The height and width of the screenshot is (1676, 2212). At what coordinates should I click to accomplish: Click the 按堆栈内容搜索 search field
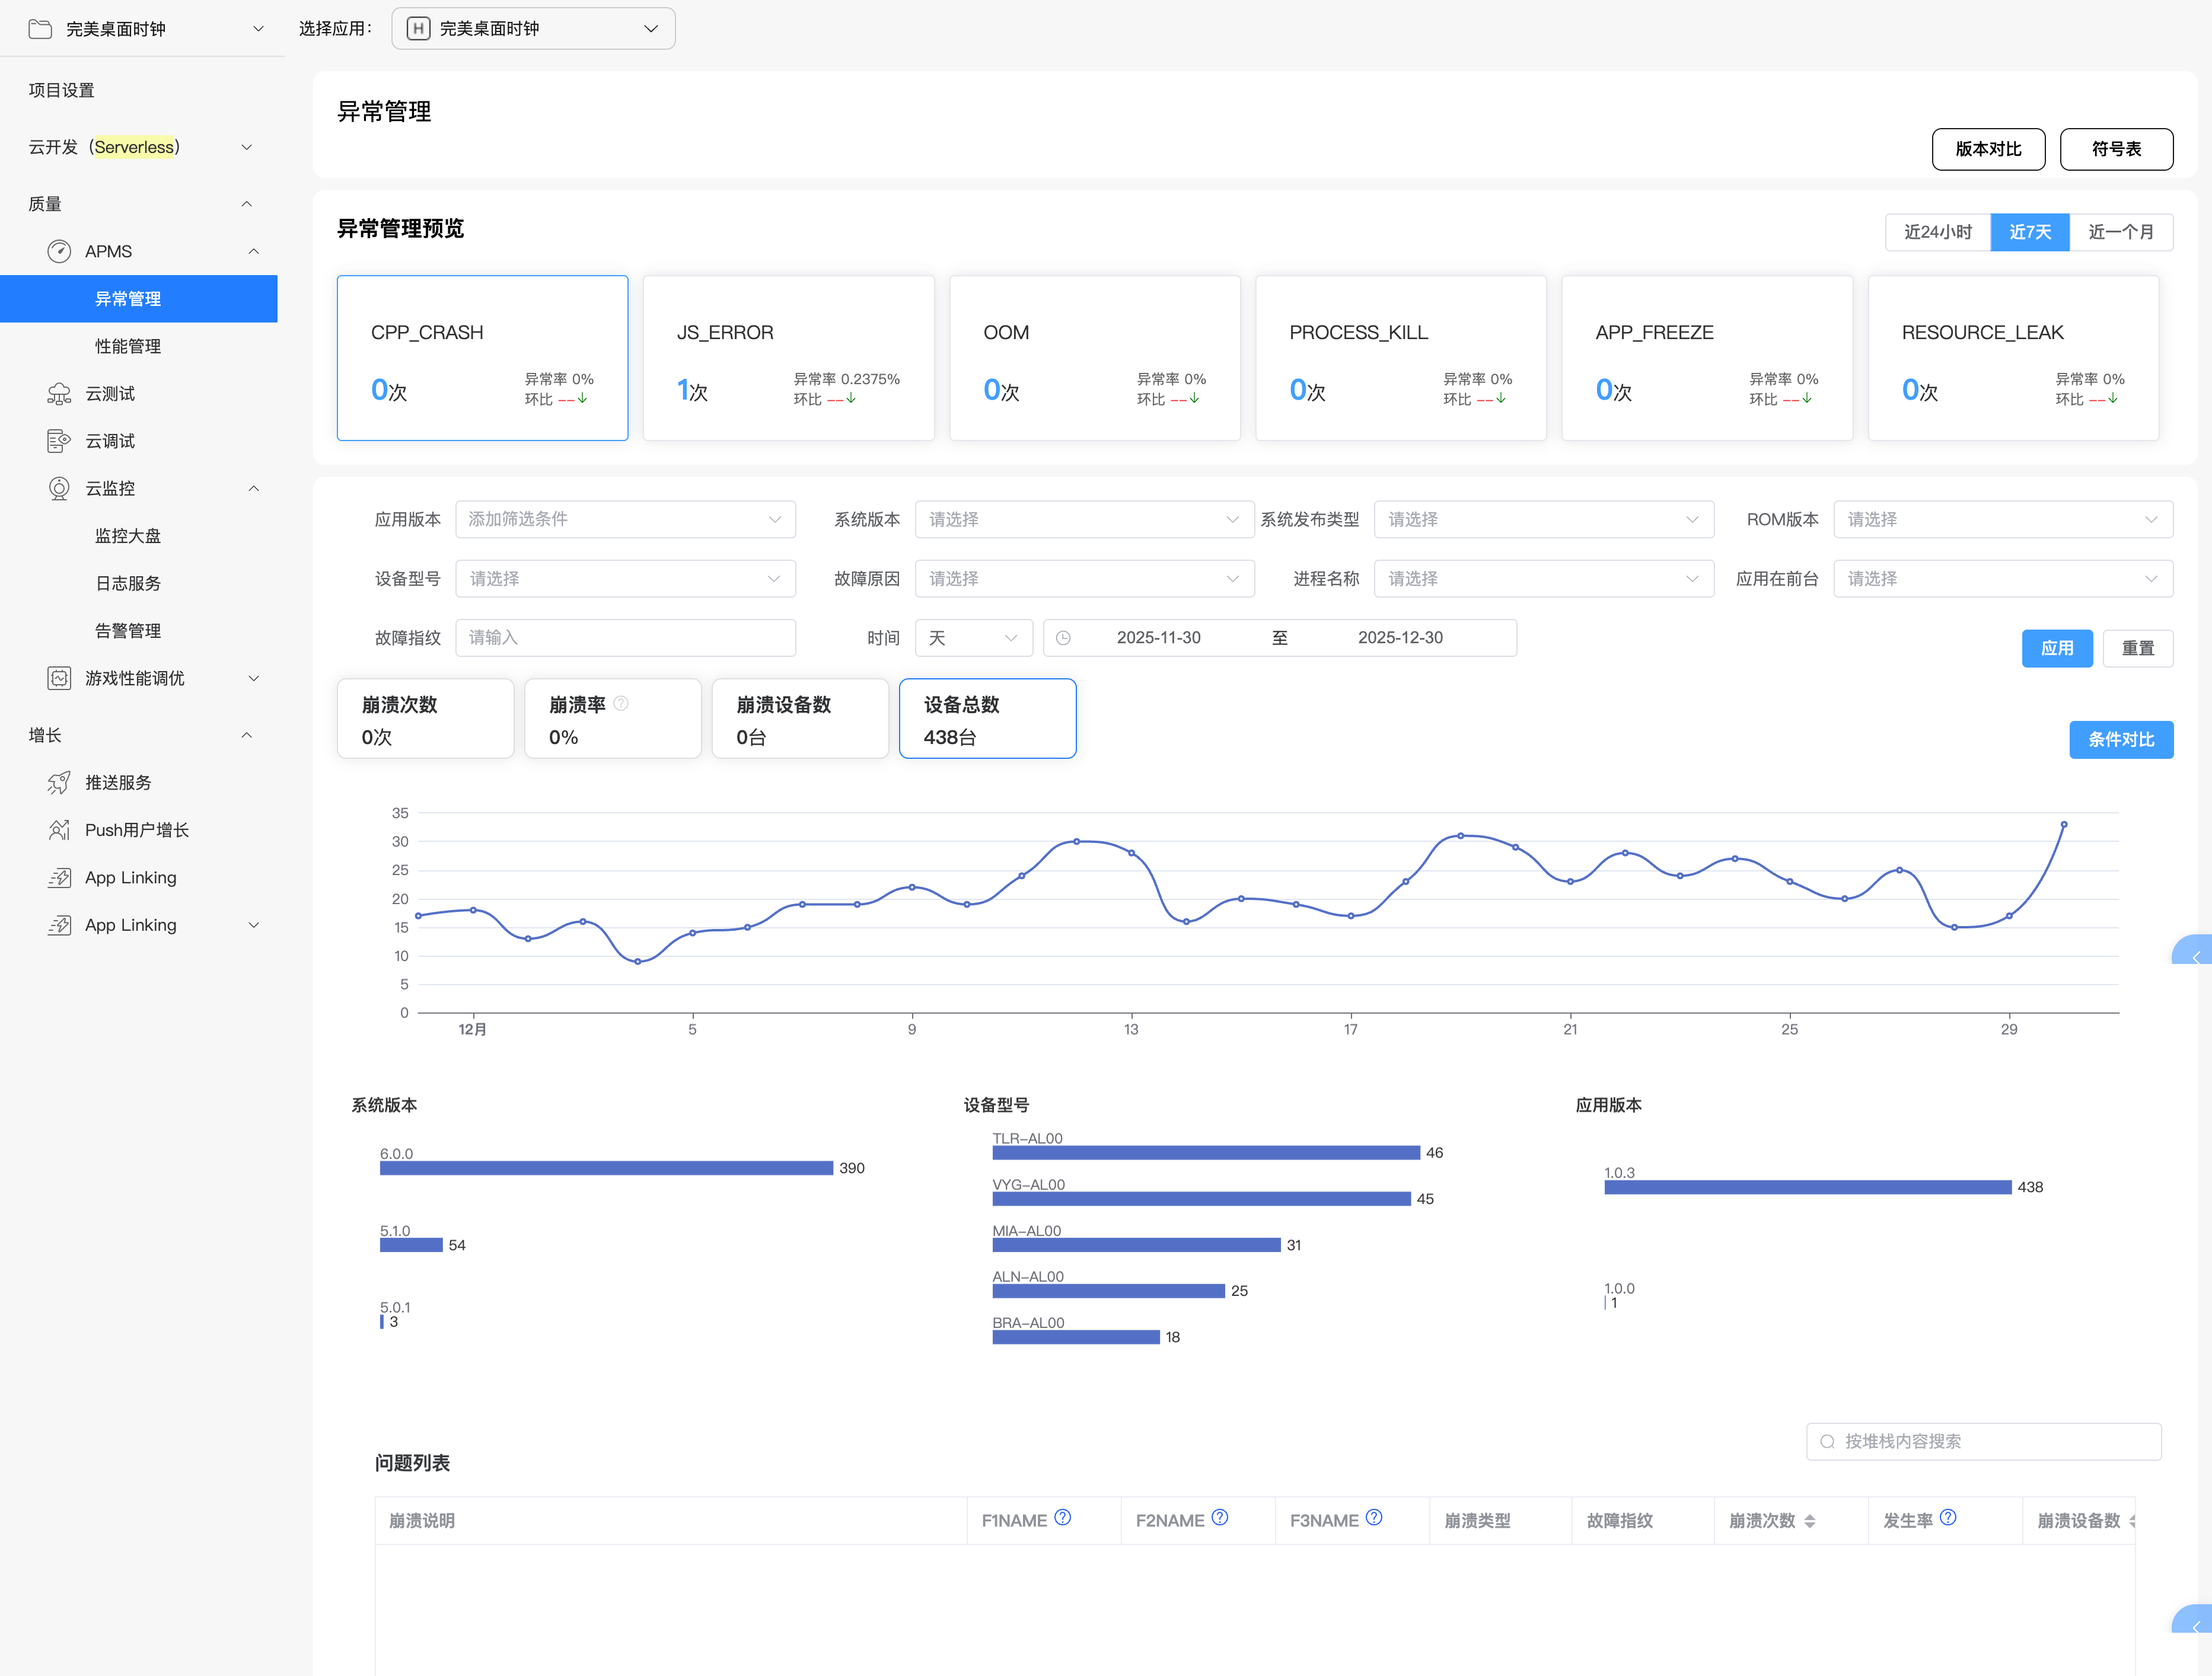1983,1441
